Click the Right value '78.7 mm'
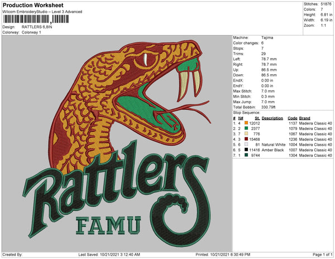 [269, 64]
